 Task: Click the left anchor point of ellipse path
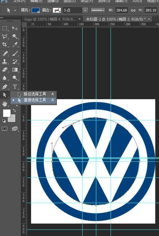click(x=52, y=161)
